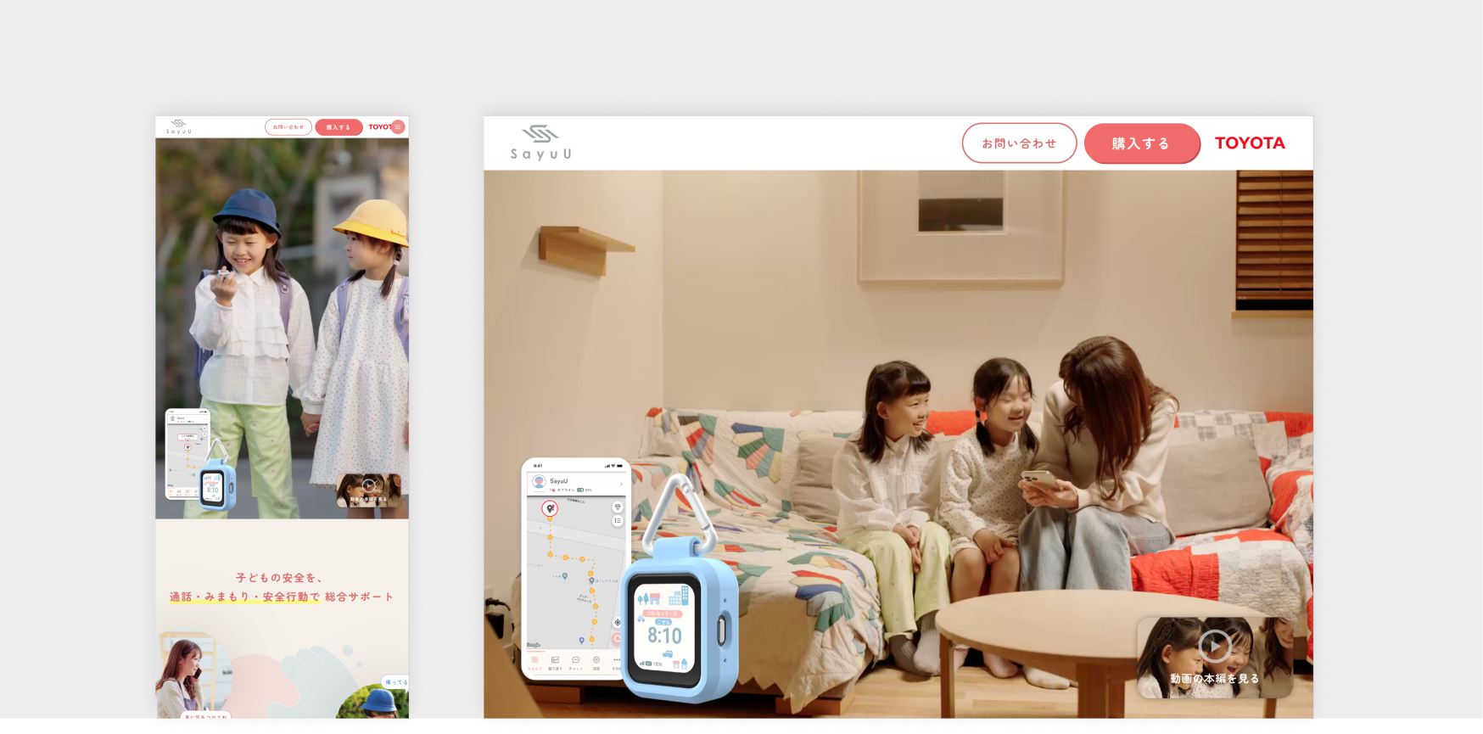Click the phone map app mockup on desktop

(x=576, y=569)
